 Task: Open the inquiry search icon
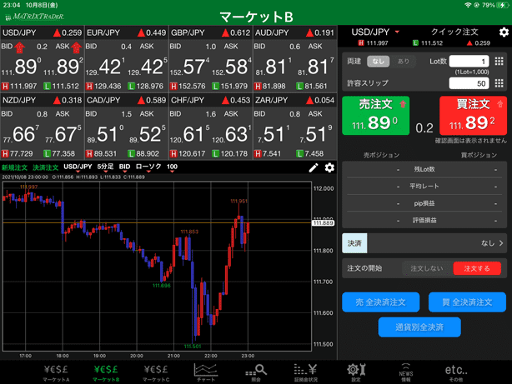[x=256, y=373]
